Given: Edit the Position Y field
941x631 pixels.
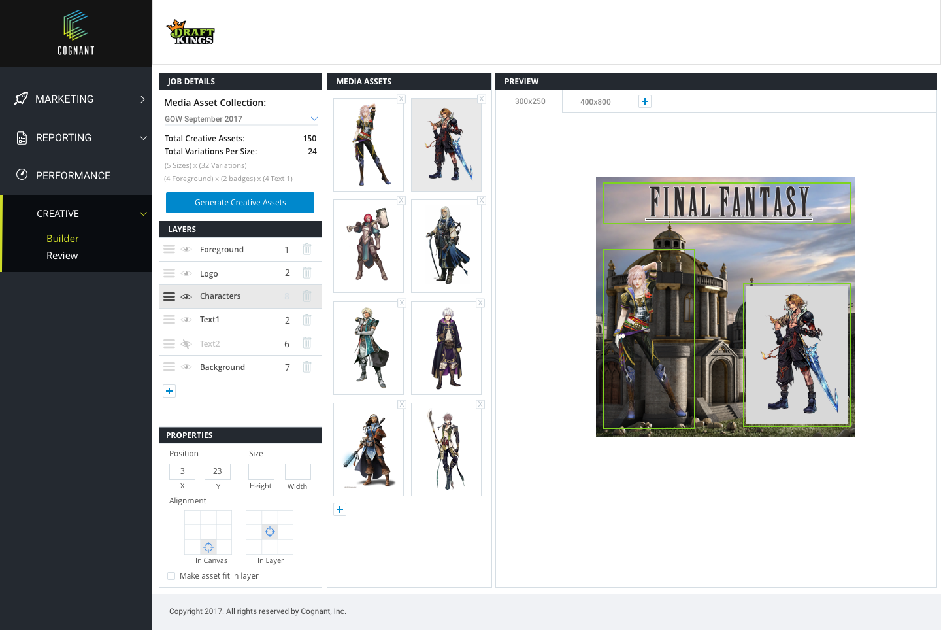Looking at the screenshot, I should pos(218,471).
